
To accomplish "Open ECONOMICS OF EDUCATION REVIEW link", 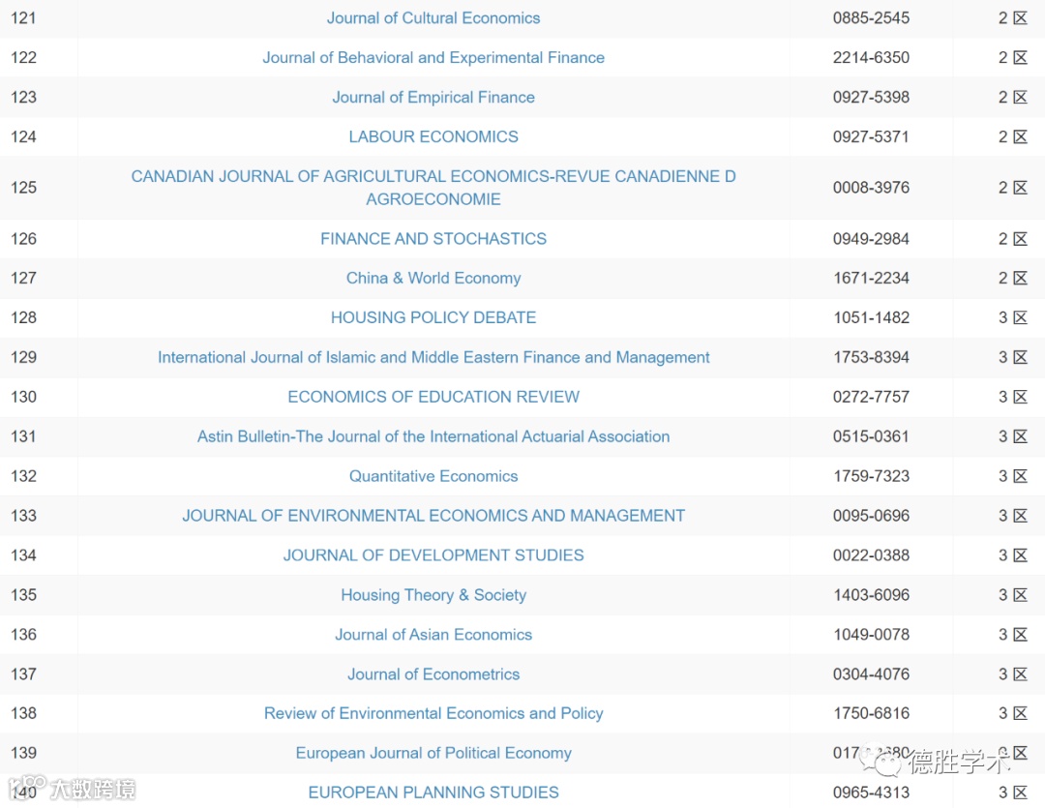I will [x=433, y=397].
